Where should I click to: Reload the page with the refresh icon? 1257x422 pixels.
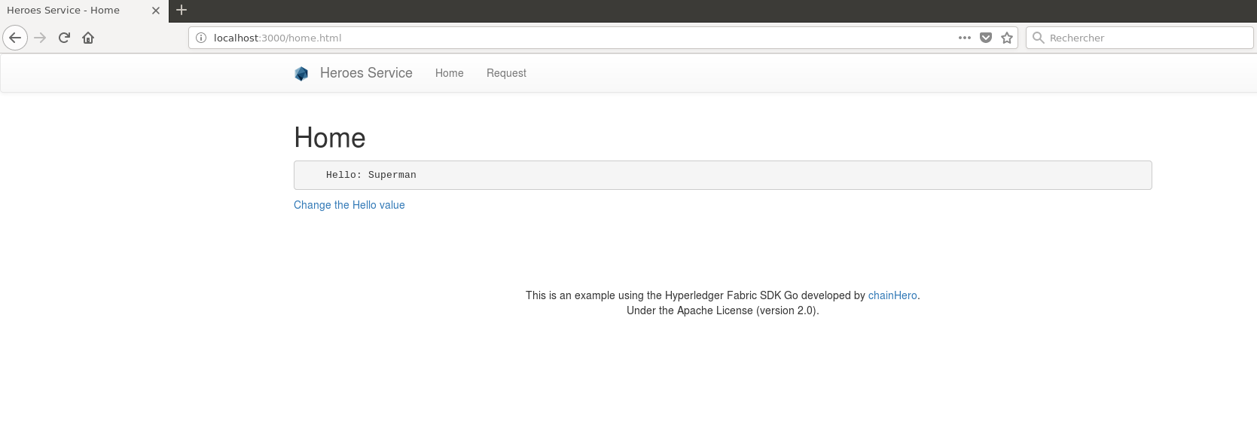(64, 38)
